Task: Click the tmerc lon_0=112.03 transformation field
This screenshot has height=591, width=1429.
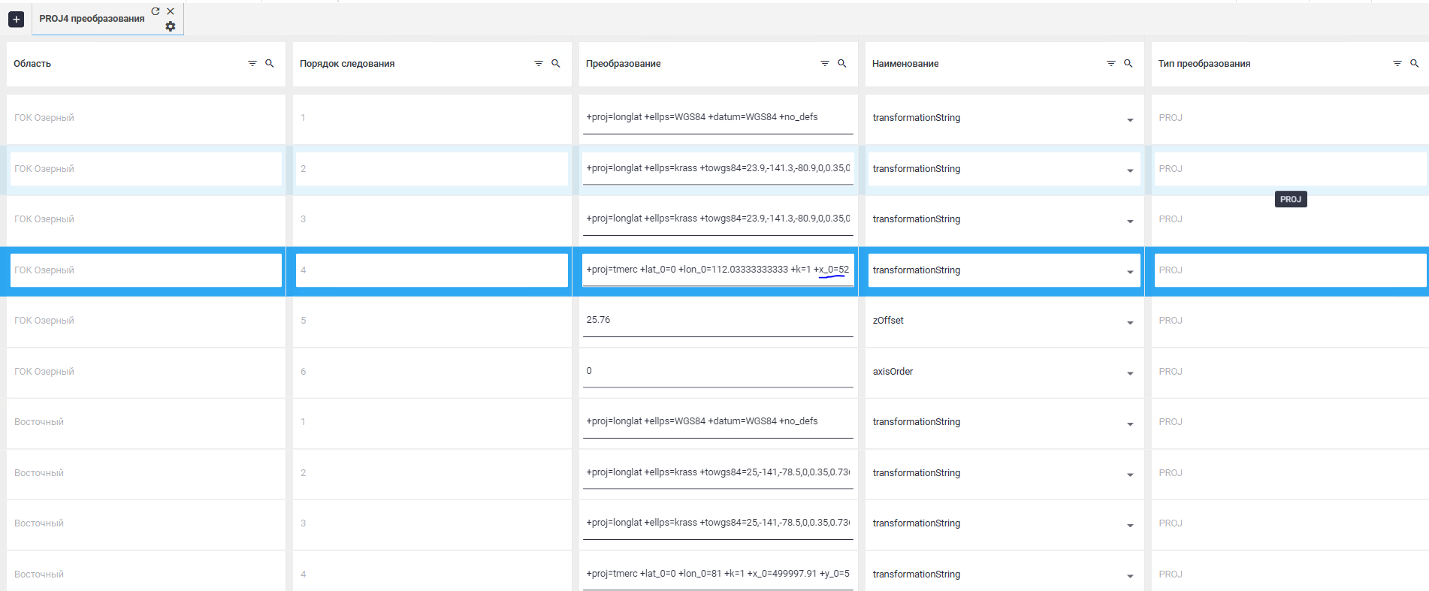Action: pyautogui.click(x=718, y=270)
